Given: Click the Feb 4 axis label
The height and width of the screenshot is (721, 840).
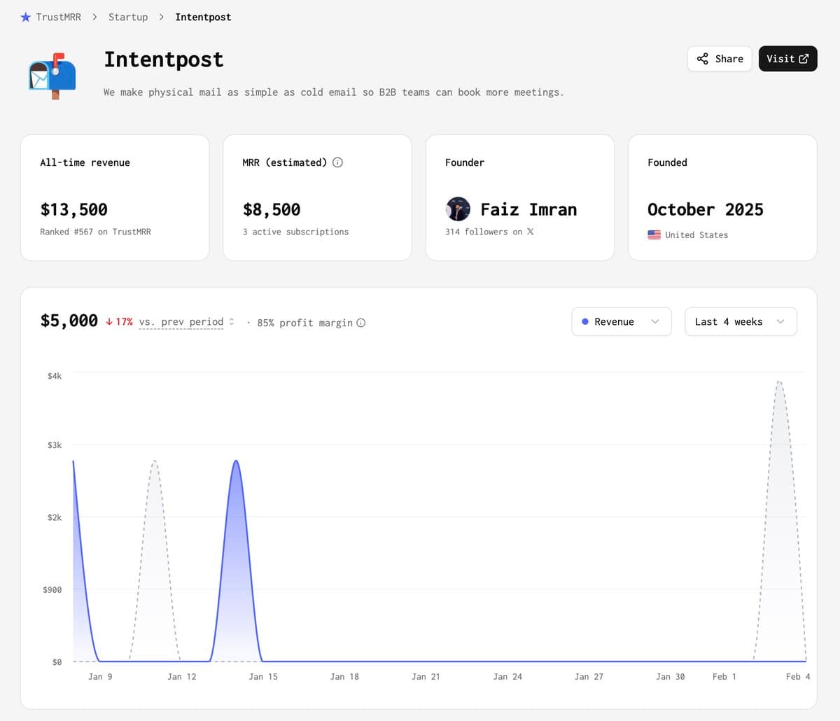Looking at the screenshot, I should click(x=798, y=677).
